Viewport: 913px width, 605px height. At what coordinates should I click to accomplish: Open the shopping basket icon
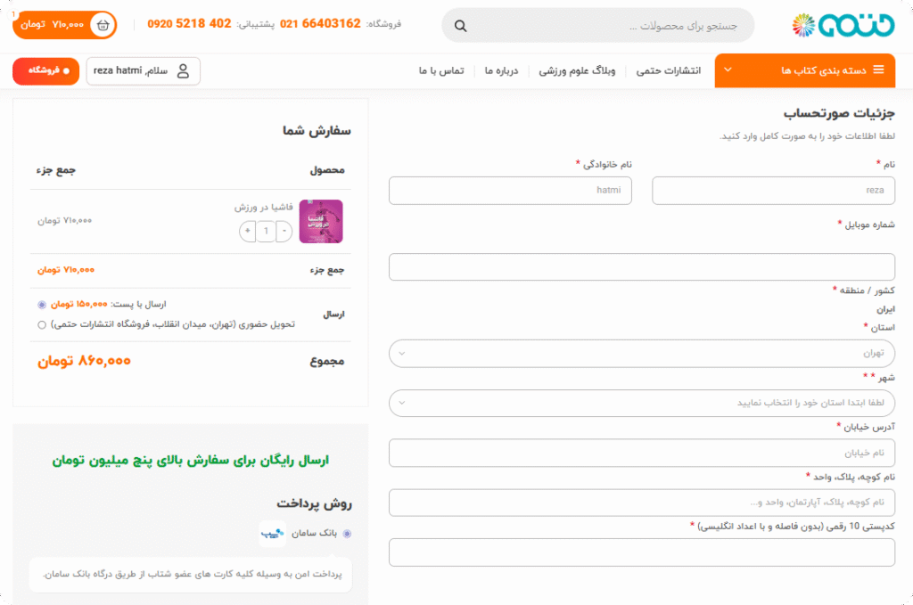[103, 25]
